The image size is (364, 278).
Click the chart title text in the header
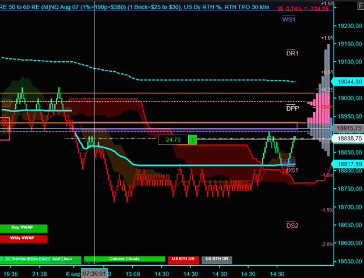click(135, 7)
